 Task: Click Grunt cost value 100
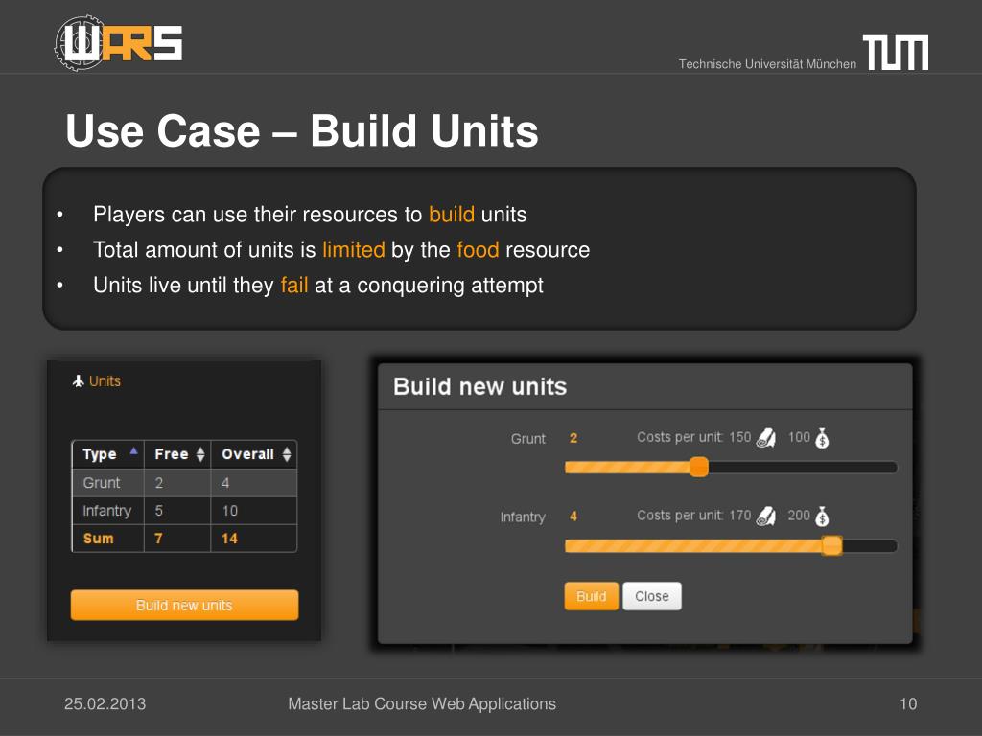tap(799, 437)
